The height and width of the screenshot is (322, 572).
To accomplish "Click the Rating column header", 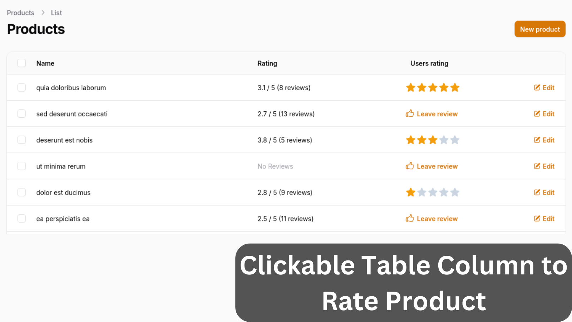I will [x=267, y=63].
